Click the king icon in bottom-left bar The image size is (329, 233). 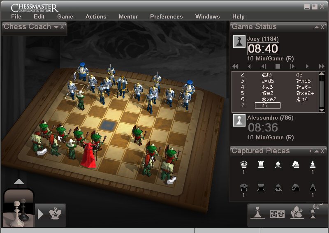(x=55, y=214)
